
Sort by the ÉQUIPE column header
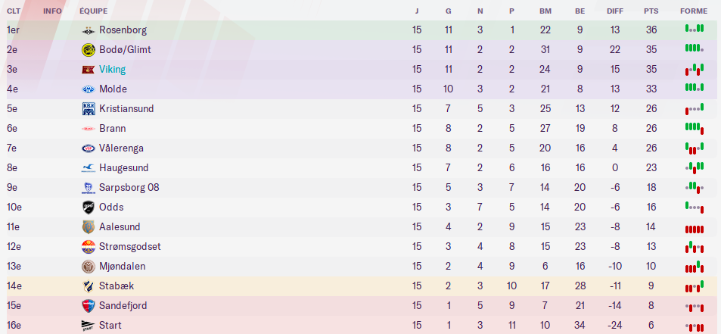click(x=93, y=11)
